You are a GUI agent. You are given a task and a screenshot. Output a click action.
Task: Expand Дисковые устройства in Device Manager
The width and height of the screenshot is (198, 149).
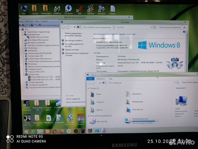(x=23, y=43)
